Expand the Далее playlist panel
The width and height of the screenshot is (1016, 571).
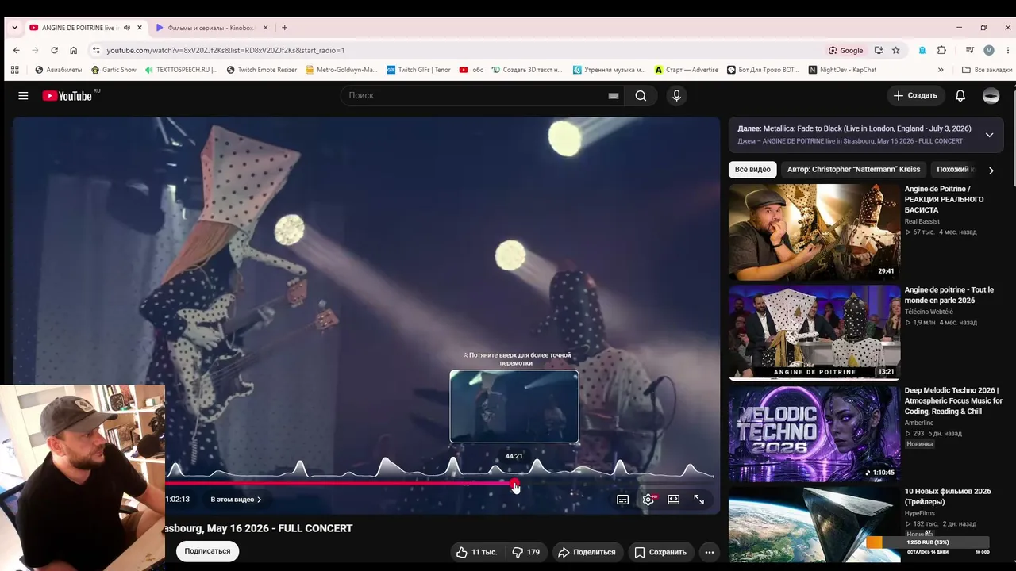coord(989,135)
